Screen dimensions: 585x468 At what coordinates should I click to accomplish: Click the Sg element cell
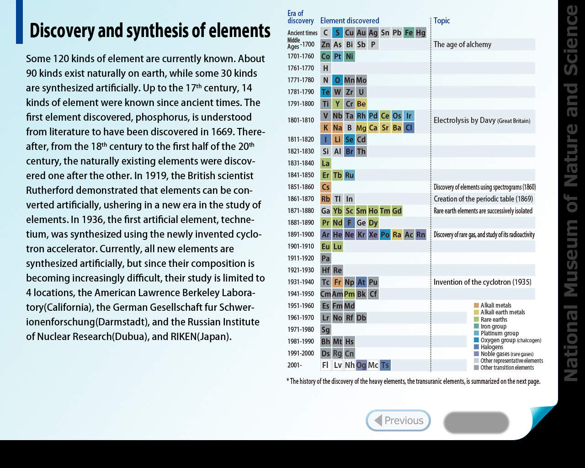(325, 330)
